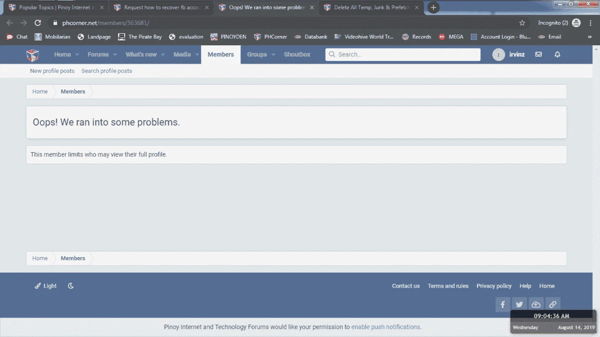Click the phcorner.net address bar URL
The width and height of the screenshot is (600, 337).
(x=105, y=23)
